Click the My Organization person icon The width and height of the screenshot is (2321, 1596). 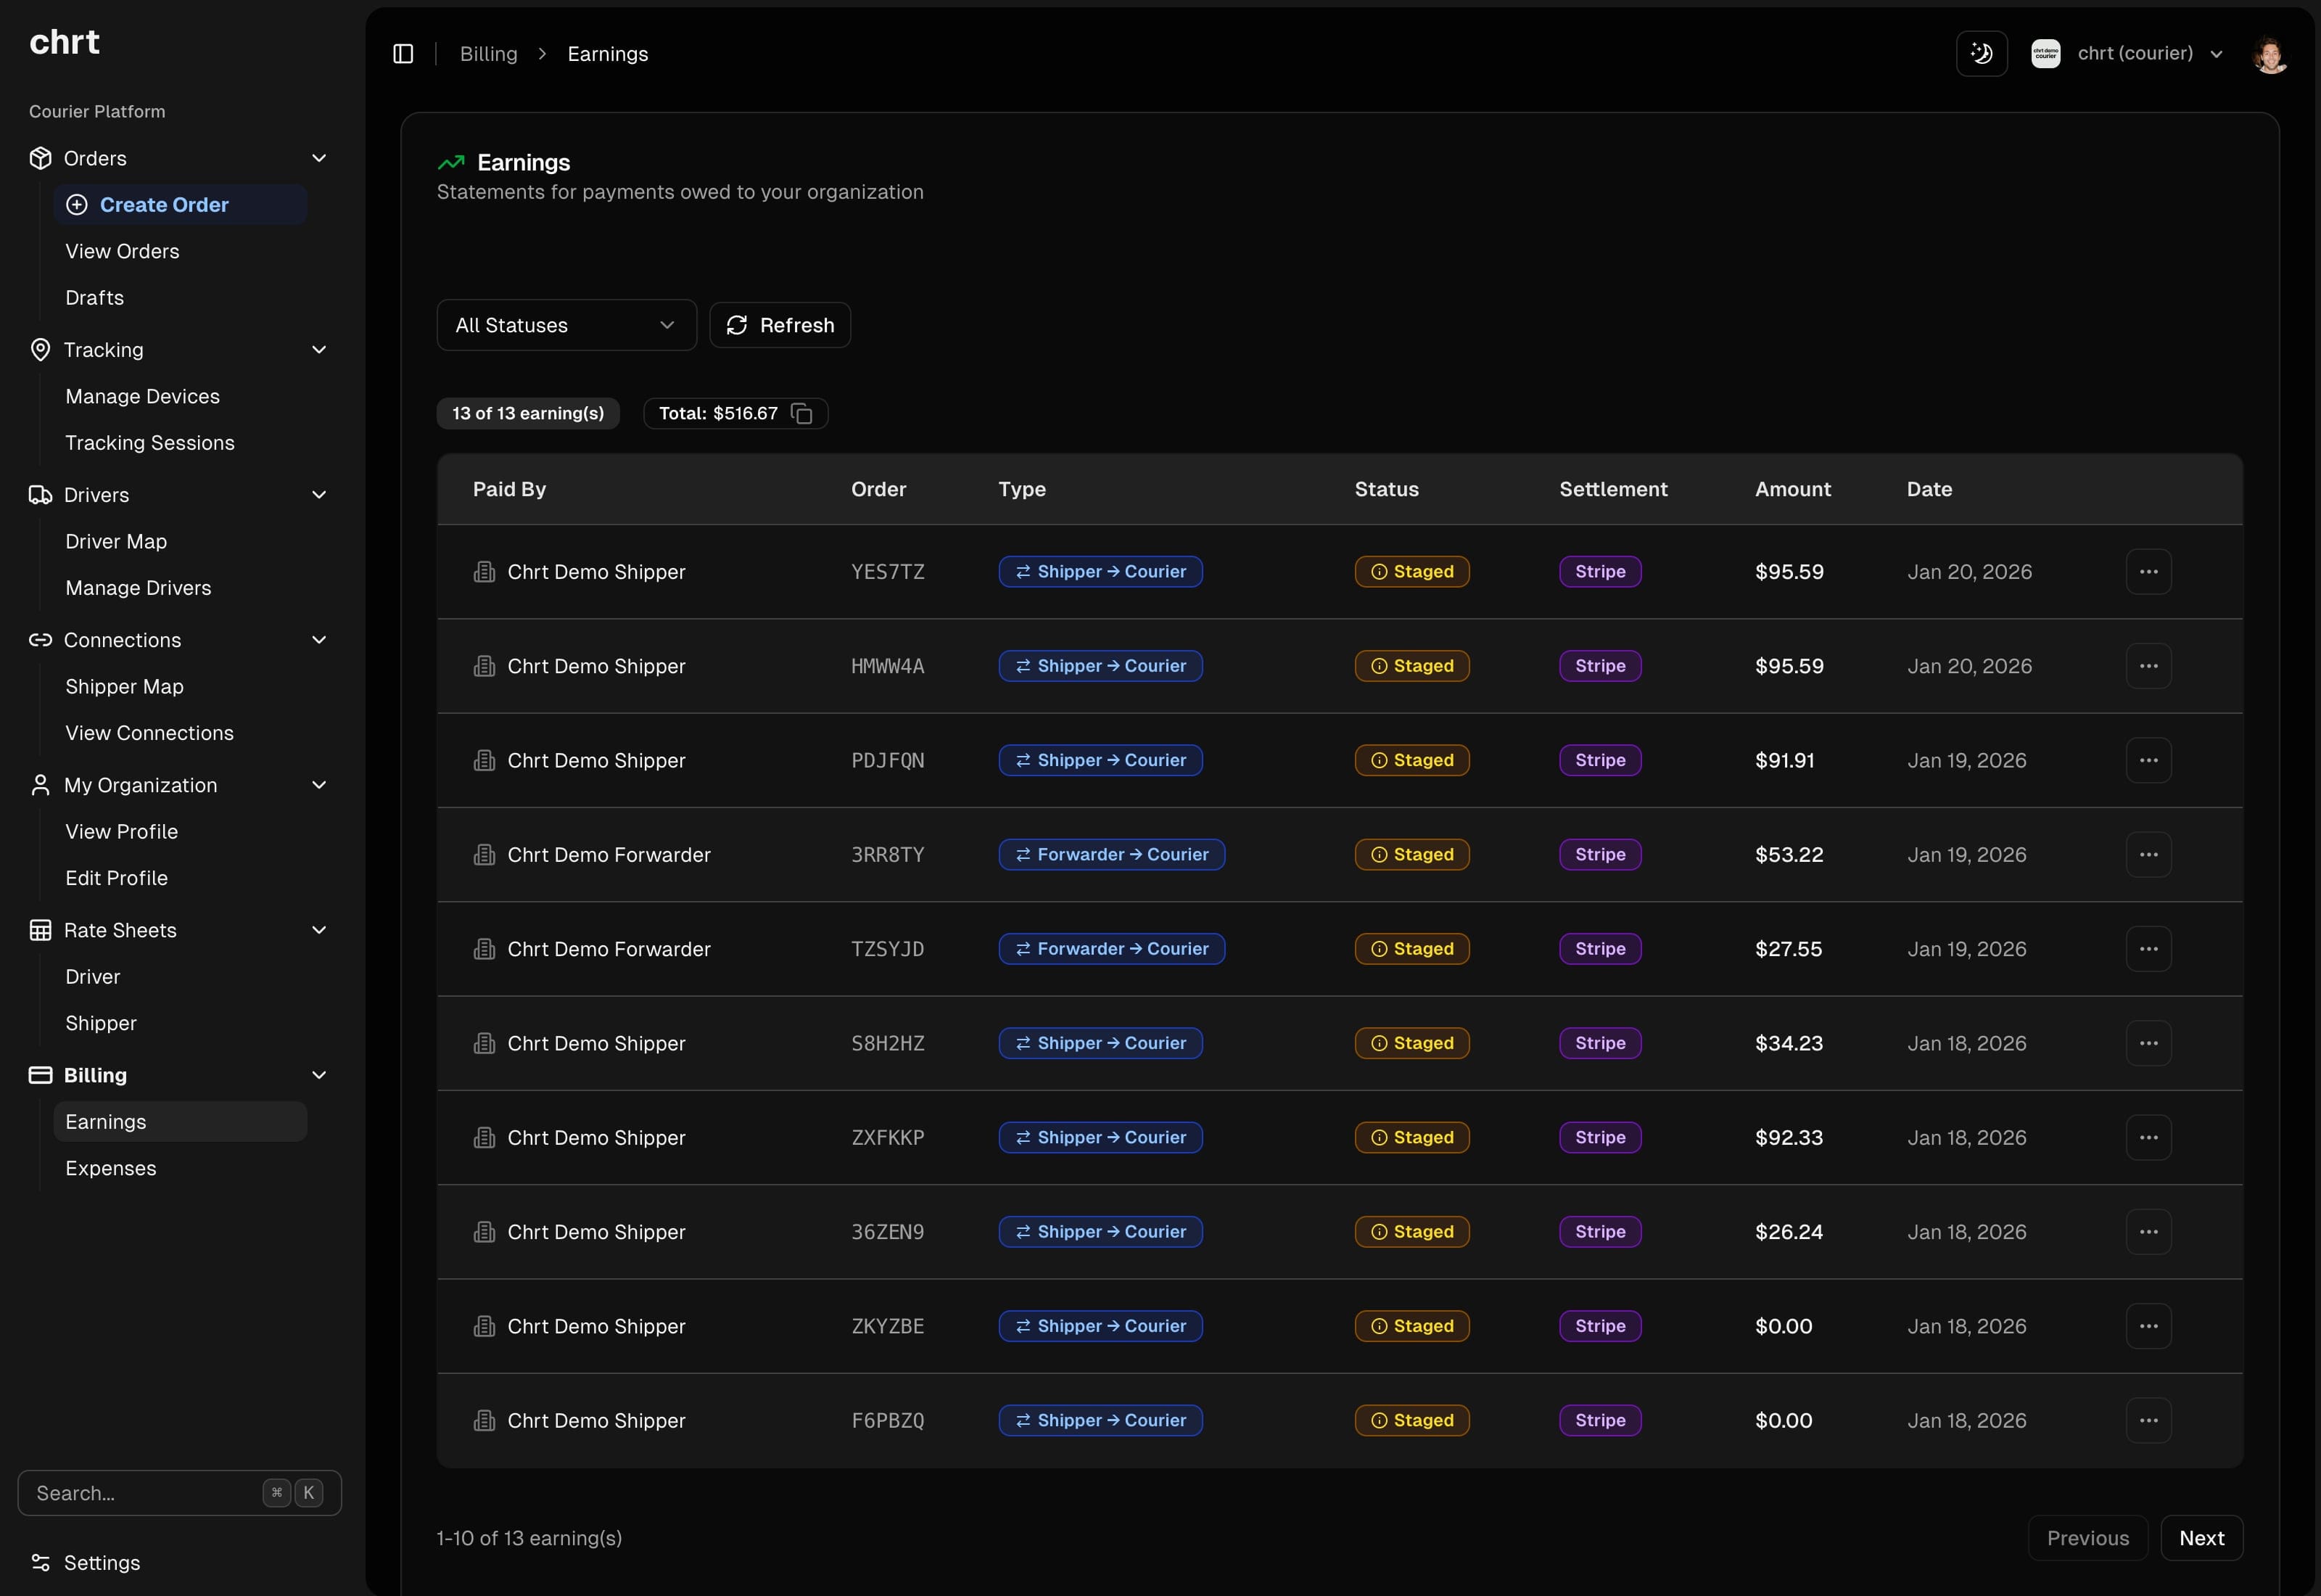coord(40,785)
